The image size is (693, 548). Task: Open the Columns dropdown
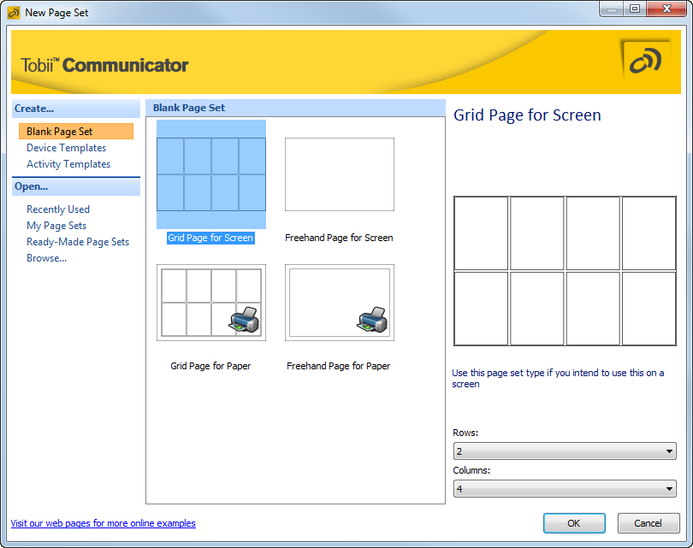[x=565, y=489]
